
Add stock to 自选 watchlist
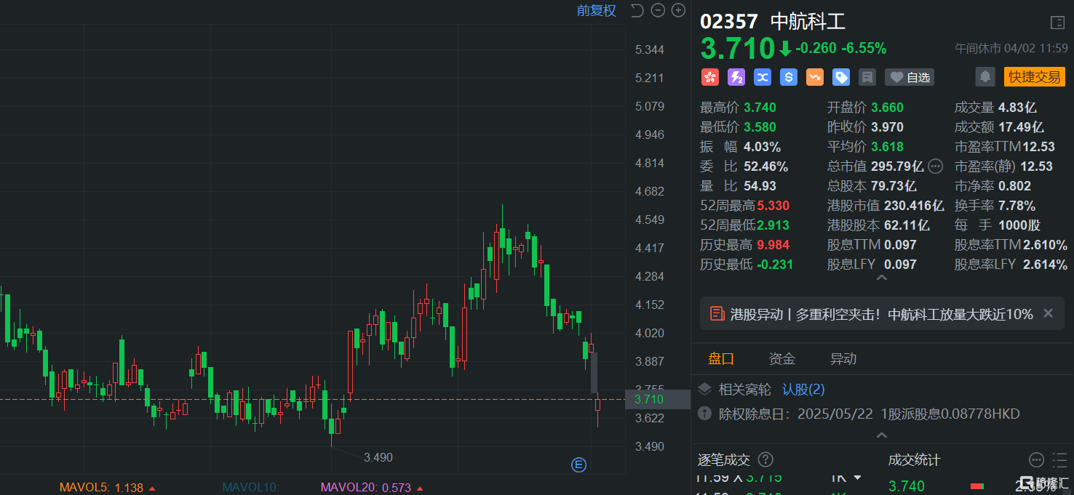pyautogui.click(x=910, y=77)
